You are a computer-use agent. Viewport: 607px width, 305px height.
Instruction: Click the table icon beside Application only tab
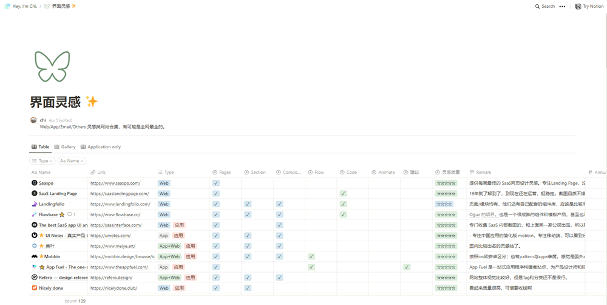83,147
